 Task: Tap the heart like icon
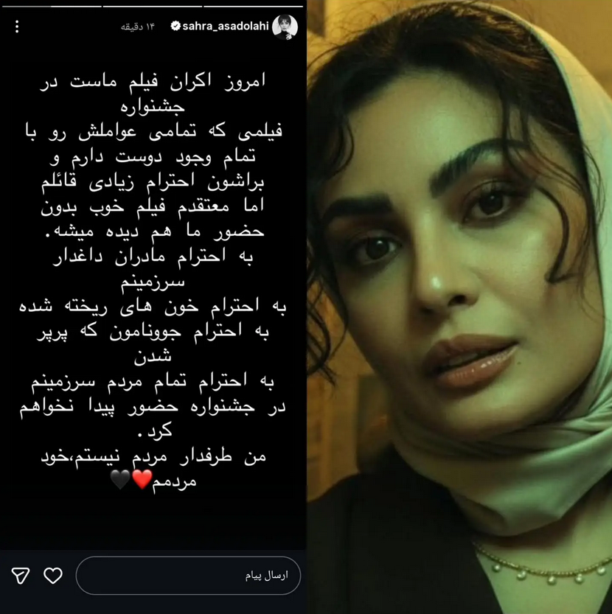click(x=53, y=576)
